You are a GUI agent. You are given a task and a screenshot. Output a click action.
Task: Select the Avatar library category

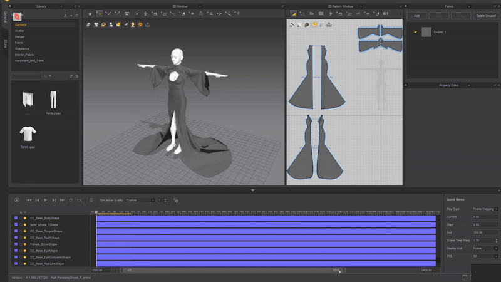click(x=20, y=30)
